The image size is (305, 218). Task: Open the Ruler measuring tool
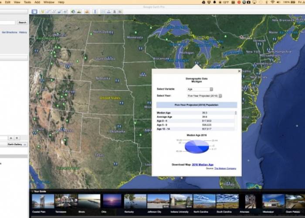click(x=95, y=12)
